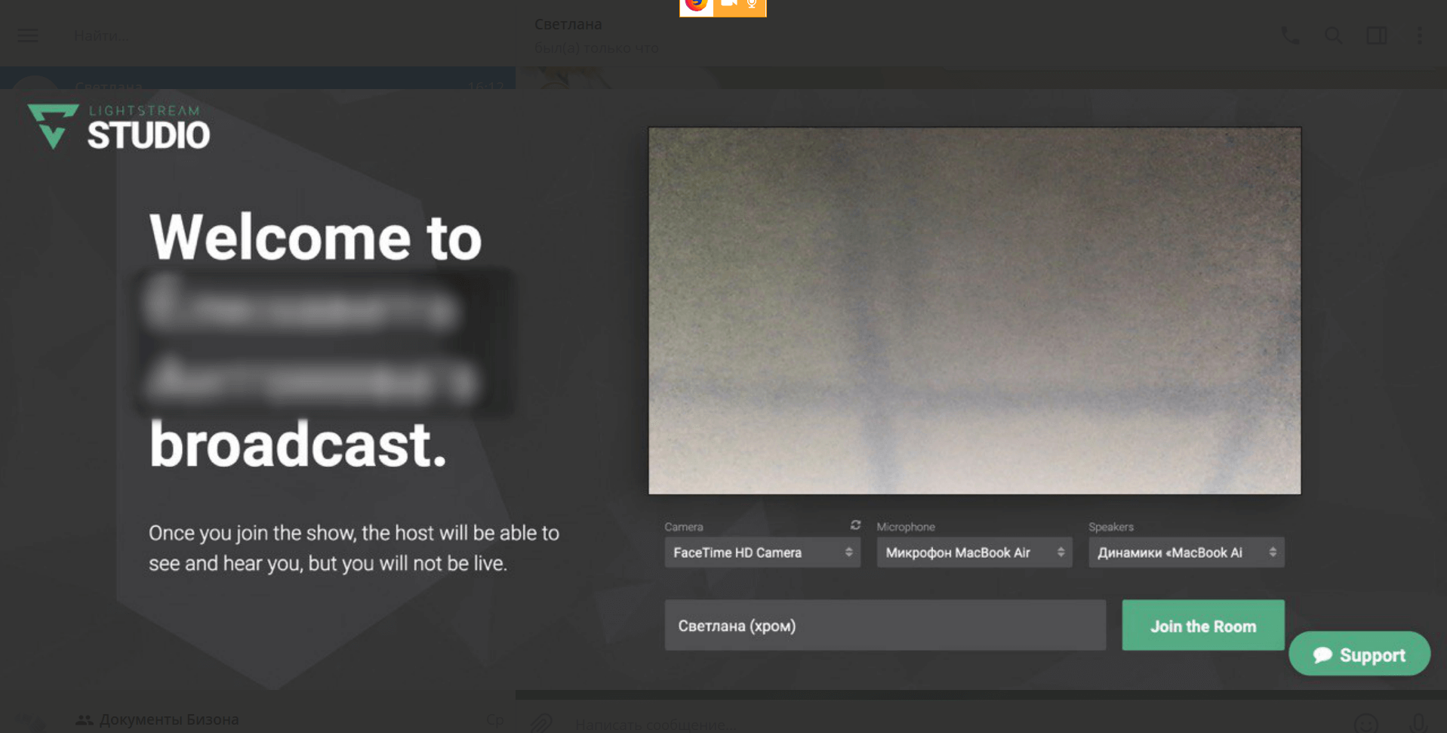
Task: Open the Telegram hamburger menu
Action: pyautogui.click(x=28, y=35)
